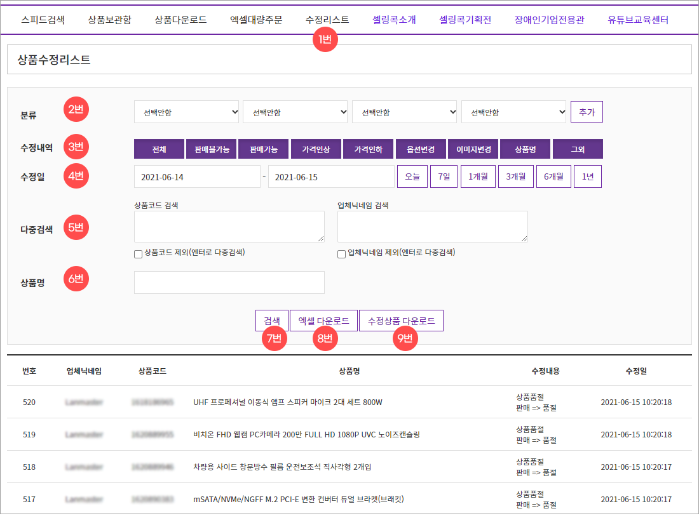Expand the first 분류 category dropdown
The width and height of the screenshot is (699, 518).
click(x=186, y=112)
